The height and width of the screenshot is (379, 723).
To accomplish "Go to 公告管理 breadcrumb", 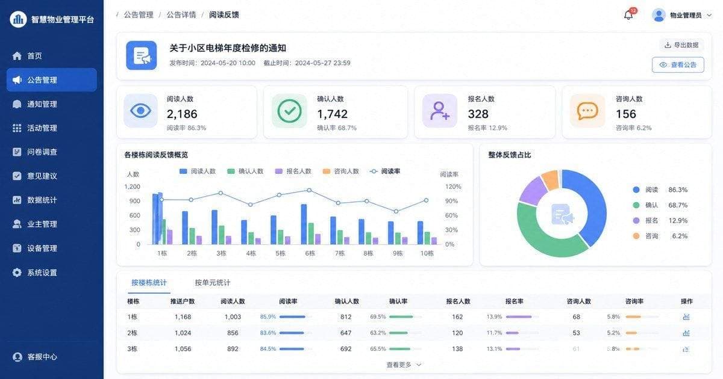I will tap(139, 15).
